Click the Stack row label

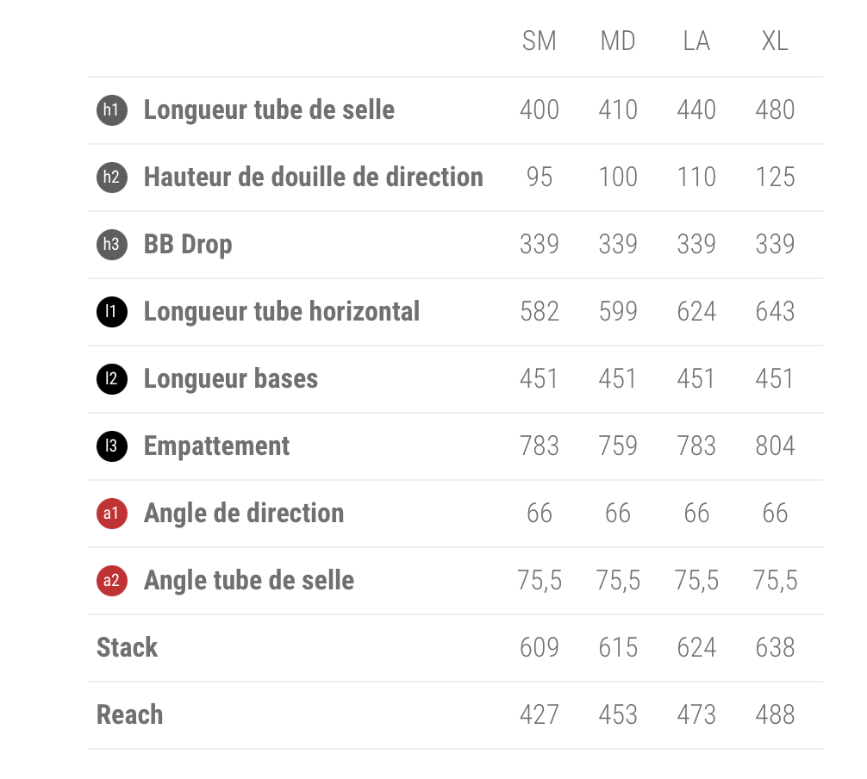click(x=128, y=648)
